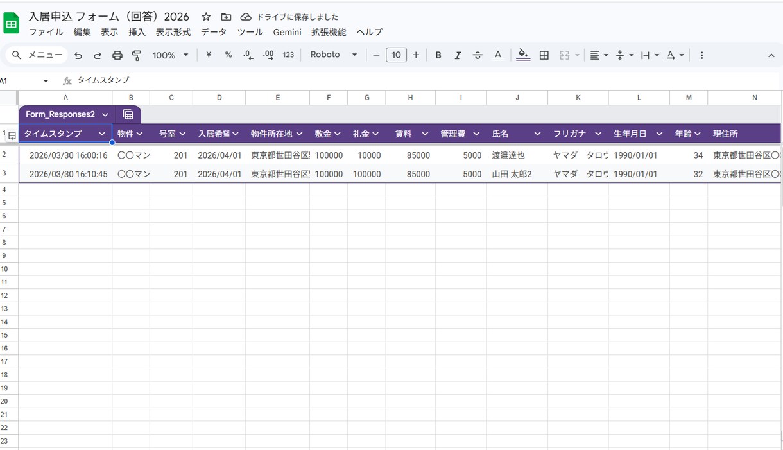Image resolution: width=783 pixels, height=450 pixels.
Task: Open the more toolbar options menu
Action: tap(701, 55)
